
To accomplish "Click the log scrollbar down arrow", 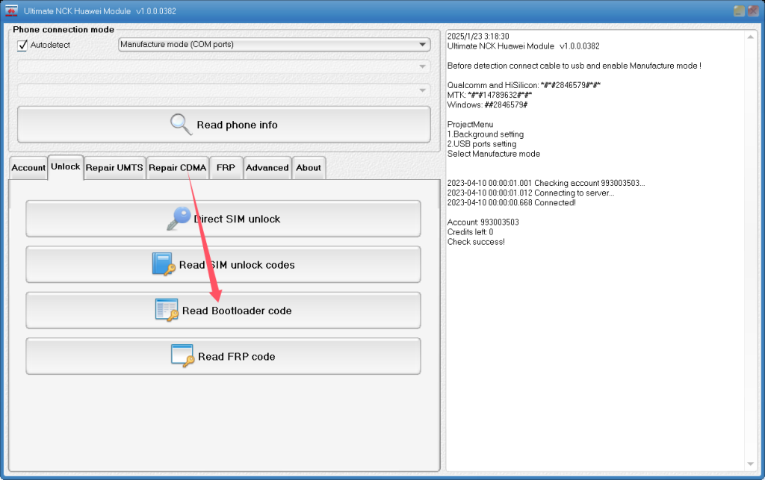I will (750, 464).
